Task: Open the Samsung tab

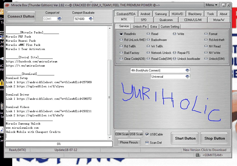Action: coord(161,14)
